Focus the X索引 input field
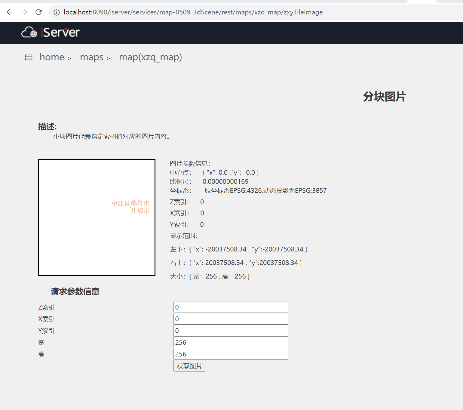The width and height of the screenshot is (463, 410). click(231, 319)
